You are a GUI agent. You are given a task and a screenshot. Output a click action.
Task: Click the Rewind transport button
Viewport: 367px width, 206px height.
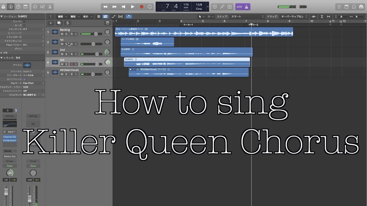(x=105, y=7)
